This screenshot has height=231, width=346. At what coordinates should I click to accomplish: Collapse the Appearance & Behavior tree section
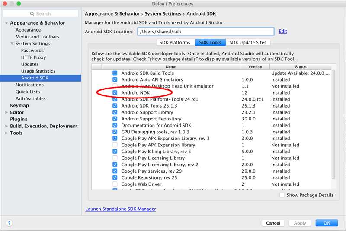click(6, 23)
